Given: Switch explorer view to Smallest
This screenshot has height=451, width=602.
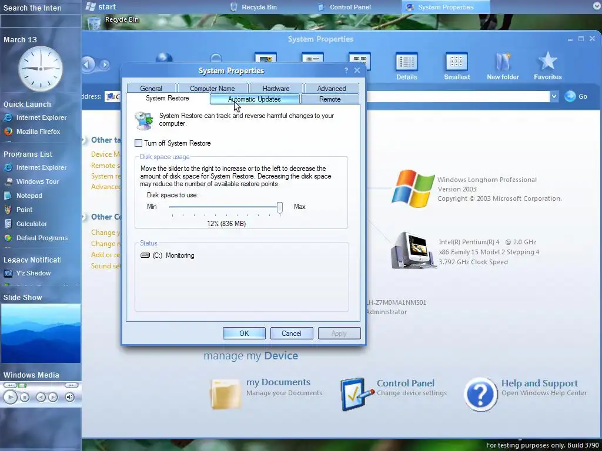Looking at the screenshot, I should click(457, 66).
